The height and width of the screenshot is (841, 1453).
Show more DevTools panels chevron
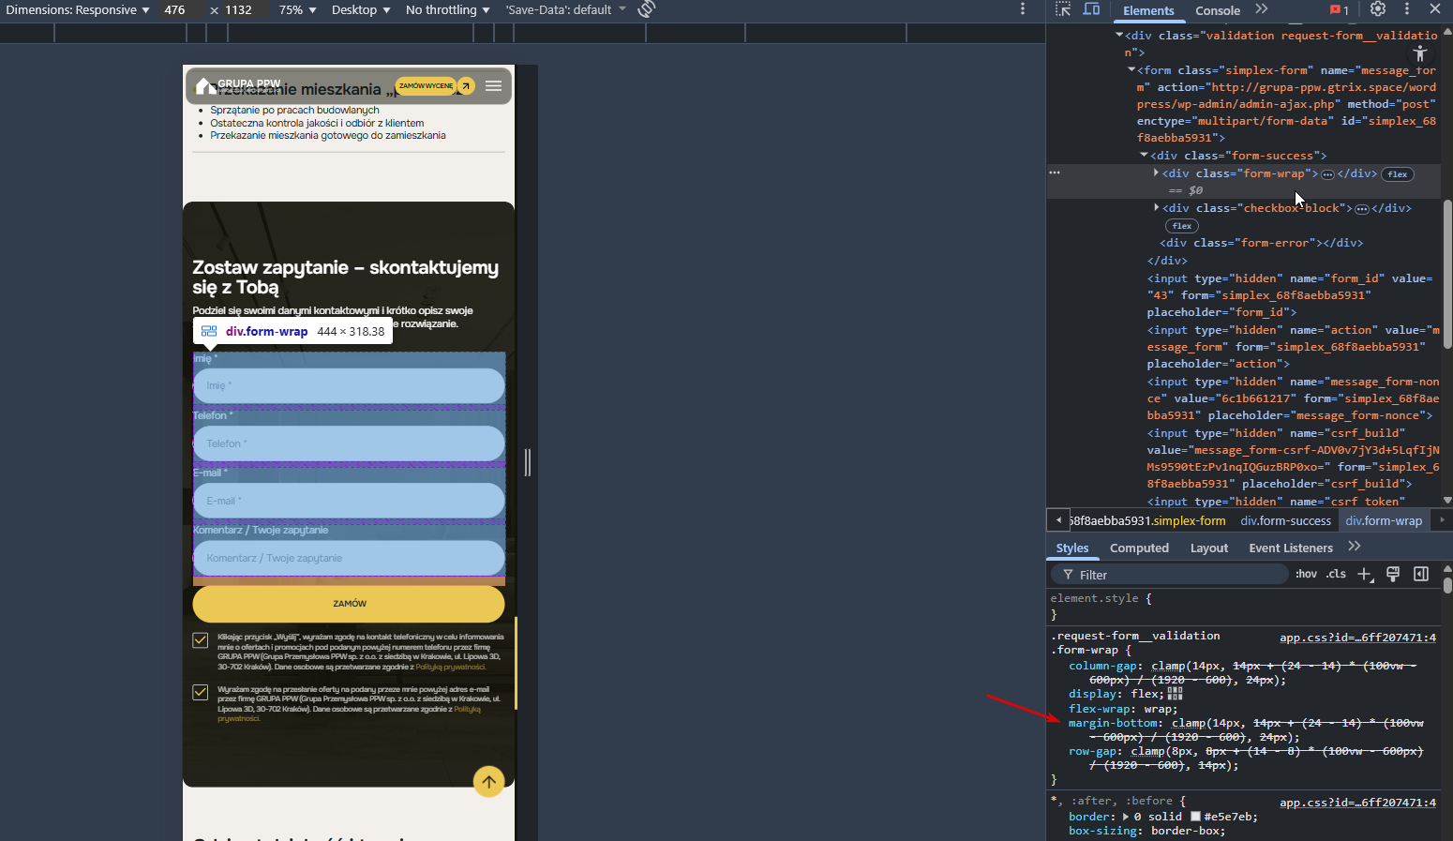tap(1262, 9)
